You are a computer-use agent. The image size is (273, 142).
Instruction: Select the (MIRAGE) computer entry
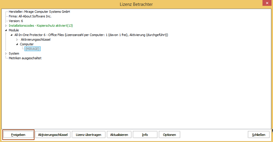tap(32, 49)
